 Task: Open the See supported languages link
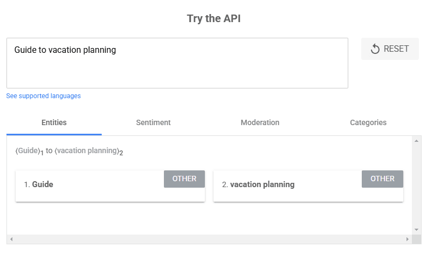point(44,96)
